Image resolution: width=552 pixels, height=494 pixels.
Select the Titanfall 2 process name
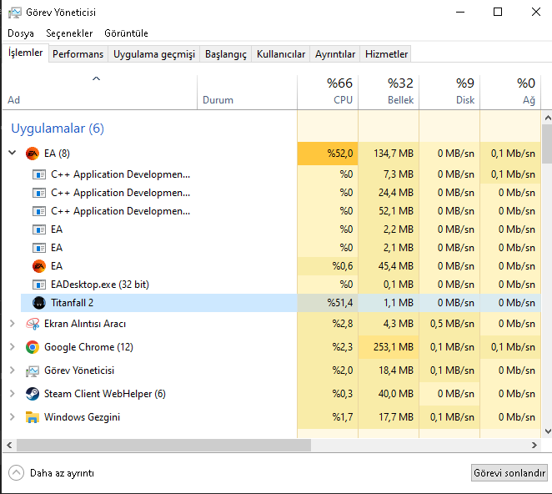coord(73,303)
